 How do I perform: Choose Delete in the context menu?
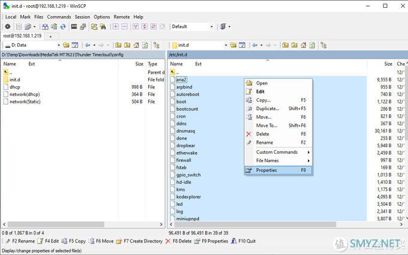tap(278, 134)
